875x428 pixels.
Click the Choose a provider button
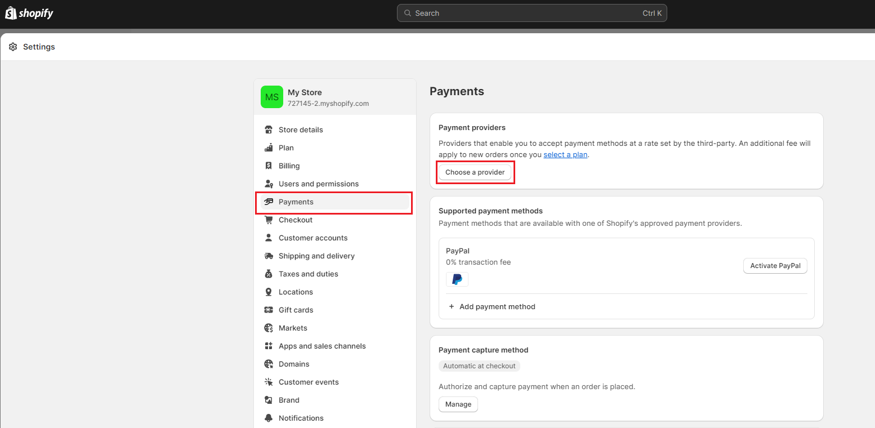coord(475,172)
